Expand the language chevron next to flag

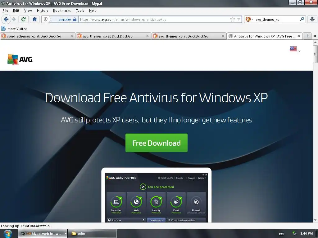(x=299, y=51)
